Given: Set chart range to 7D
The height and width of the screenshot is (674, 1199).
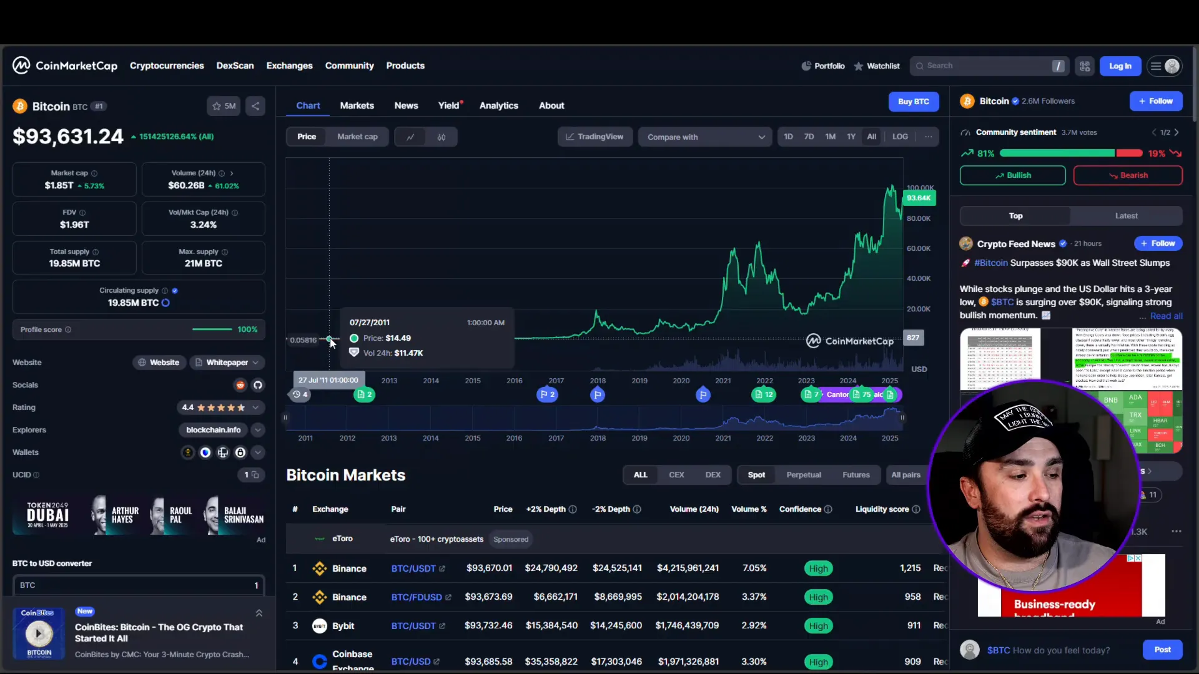Looking at the screenshot, I should click(x=809, y=137).
